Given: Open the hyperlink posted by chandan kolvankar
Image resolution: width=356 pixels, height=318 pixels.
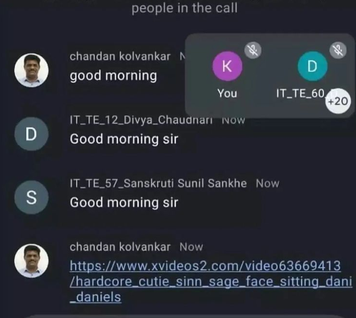Looking at the screenshot, I should coord(211,281).
